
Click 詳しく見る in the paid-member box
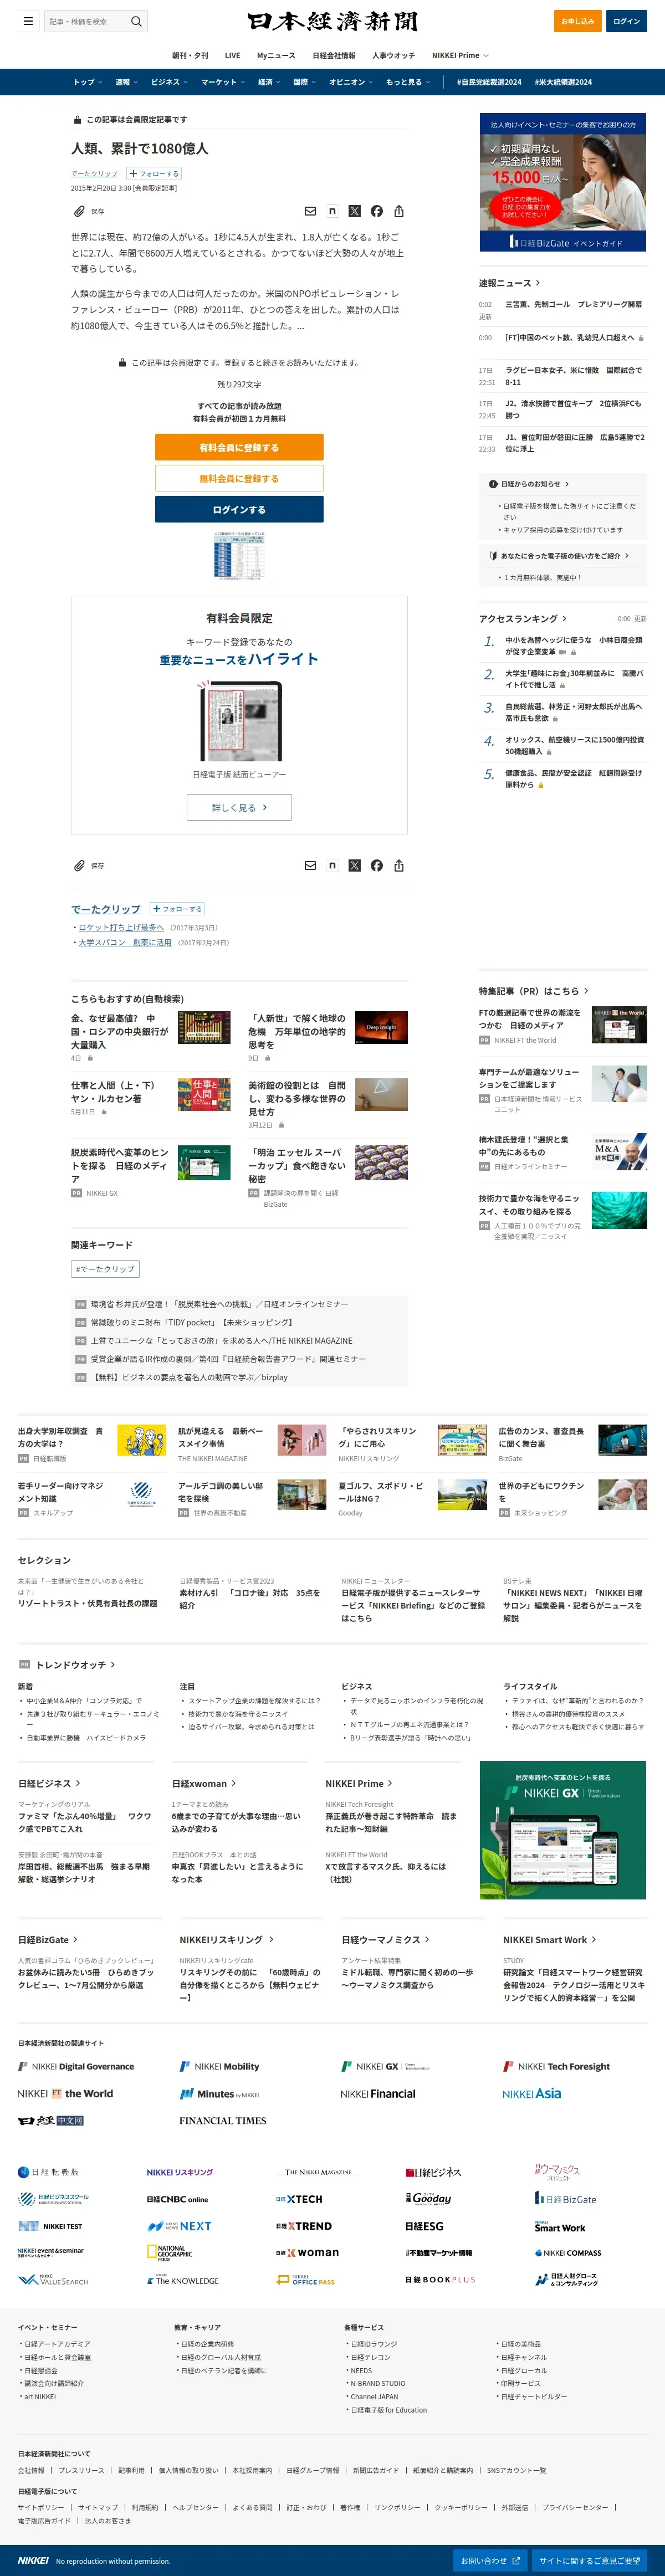(x=239, y=807)
